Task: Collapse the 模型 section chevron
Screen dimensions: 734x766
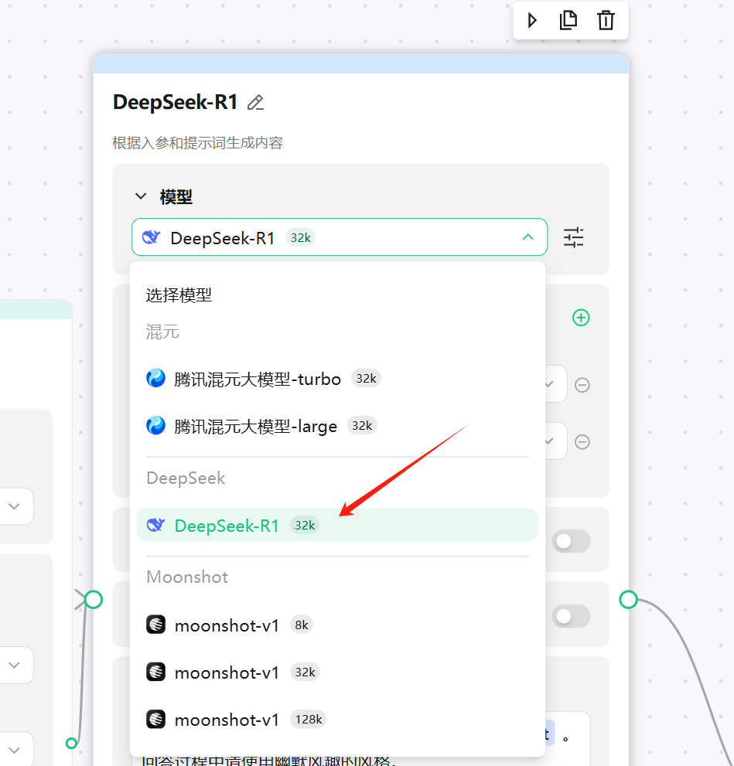Action: tap(141, 196)
